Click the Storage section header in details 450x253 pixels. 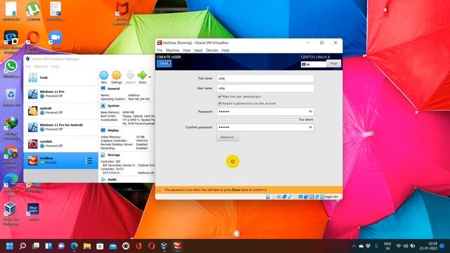(114, 155)
